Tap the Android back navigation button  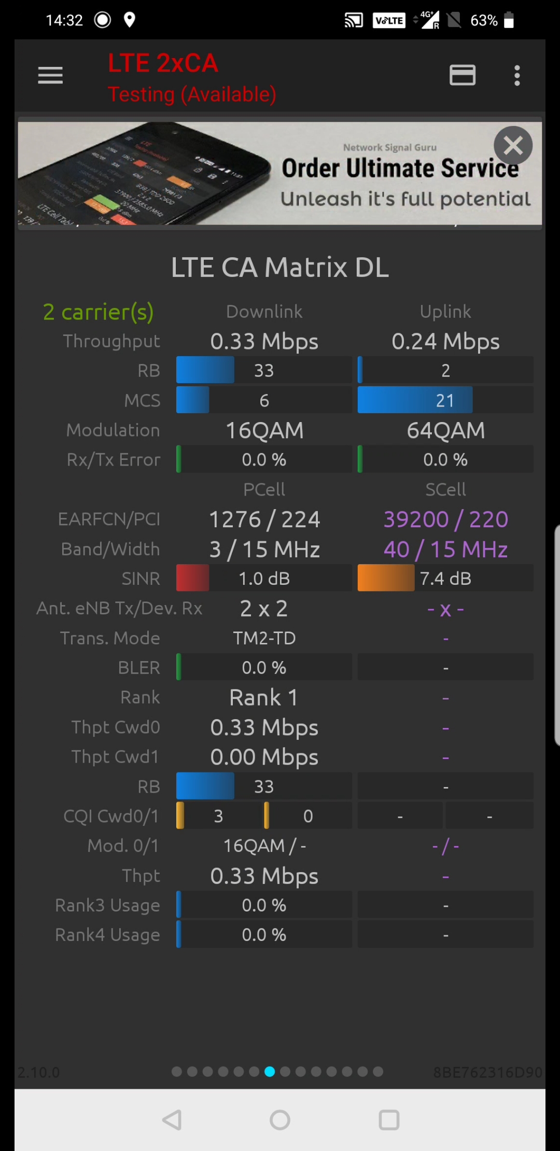click(x=172, y=1120)
